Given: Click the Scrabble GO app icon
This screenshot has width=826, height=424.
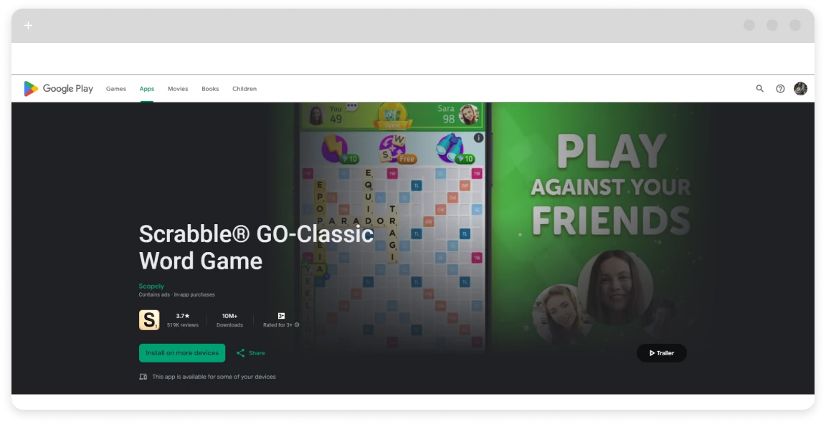Looking at the screenshot, I should point(149,319).
